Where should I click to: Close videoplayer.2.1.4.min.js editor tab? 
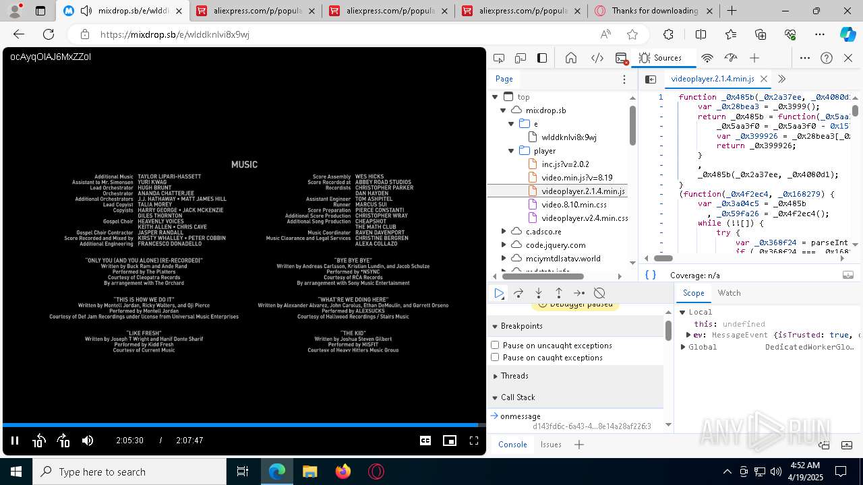click(764, 79)
